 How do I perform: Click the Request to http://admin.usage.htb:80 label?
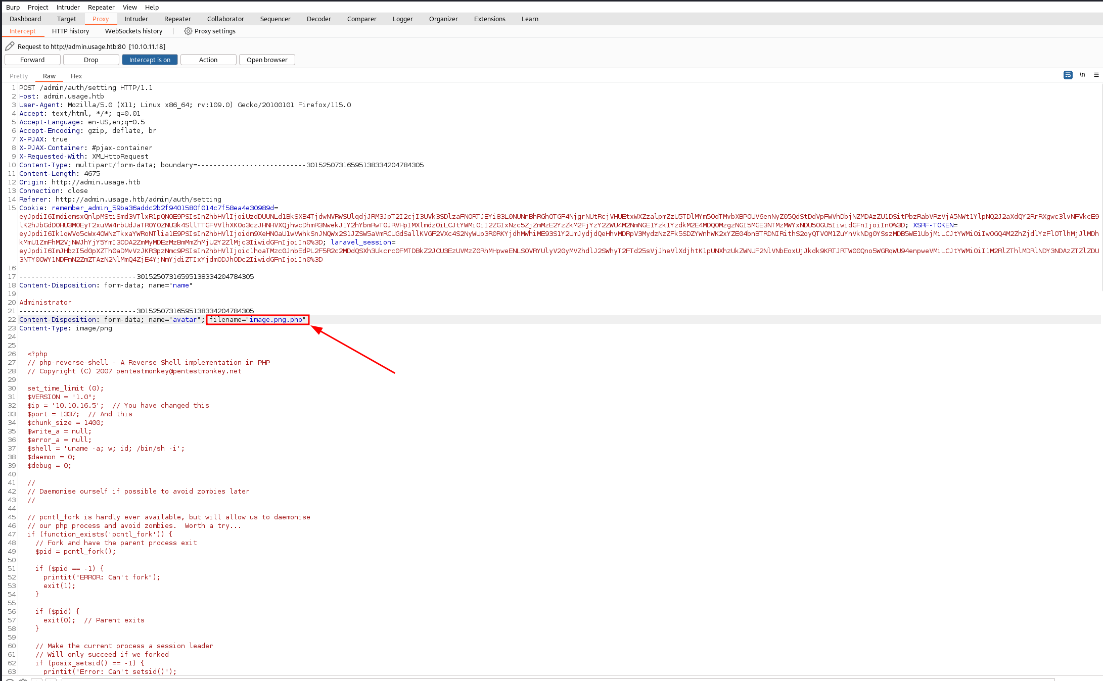[x=91, y=46]
